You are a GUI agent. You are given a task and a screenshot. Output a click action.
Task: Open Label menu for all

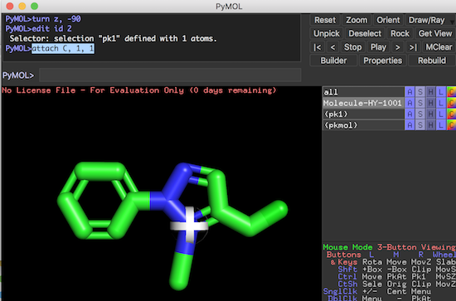tap(441, 92)
